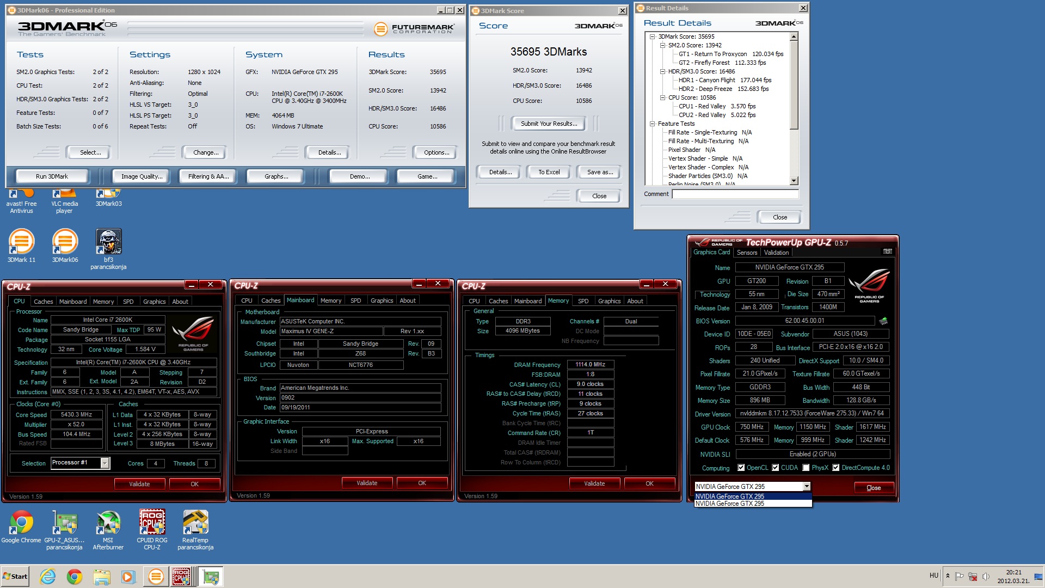Click Submit Your Results button
Screen dimensions: 1045x588
pos(549,124)
